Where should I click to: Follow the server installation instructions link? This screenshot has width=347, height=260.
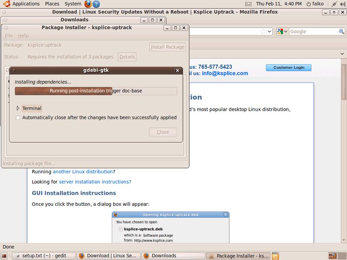95,182
